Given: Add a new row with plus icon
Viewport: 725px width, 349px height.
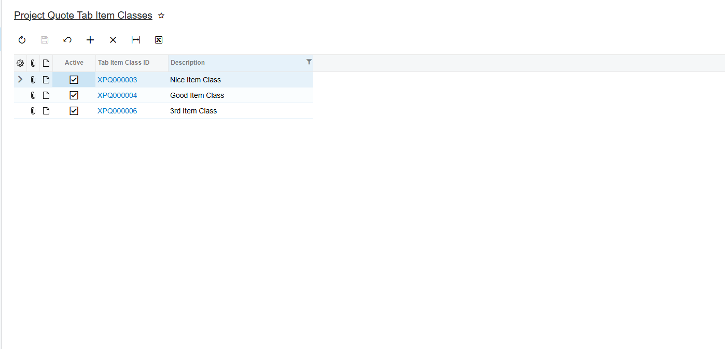Looking at the screenshot, I should click(90, 40).
